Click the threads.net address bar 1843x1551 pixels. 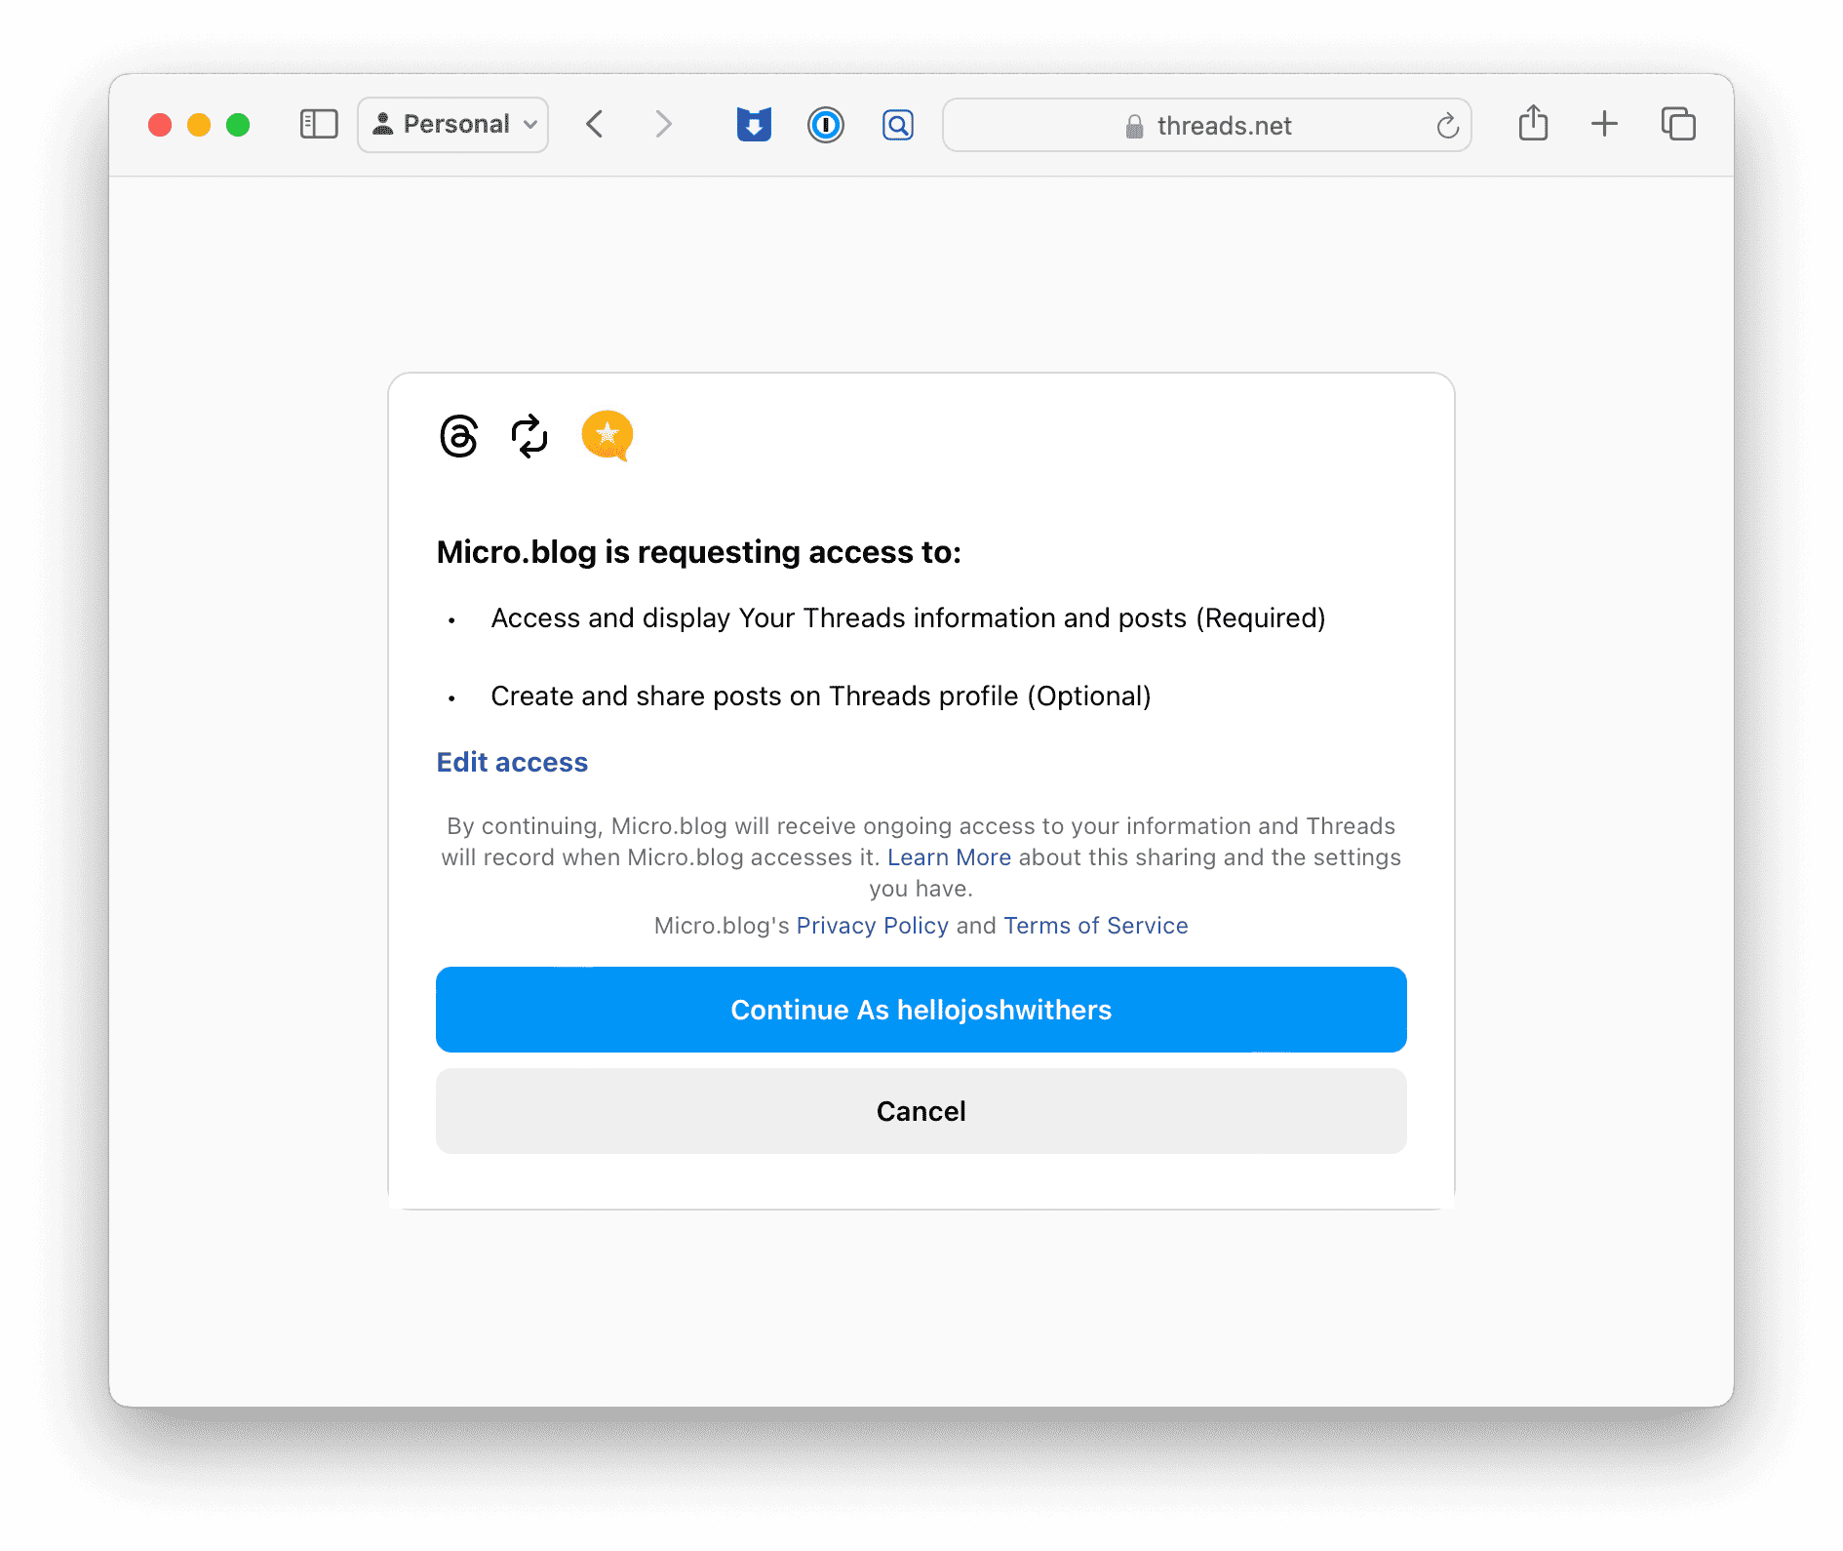point(1206,126)
